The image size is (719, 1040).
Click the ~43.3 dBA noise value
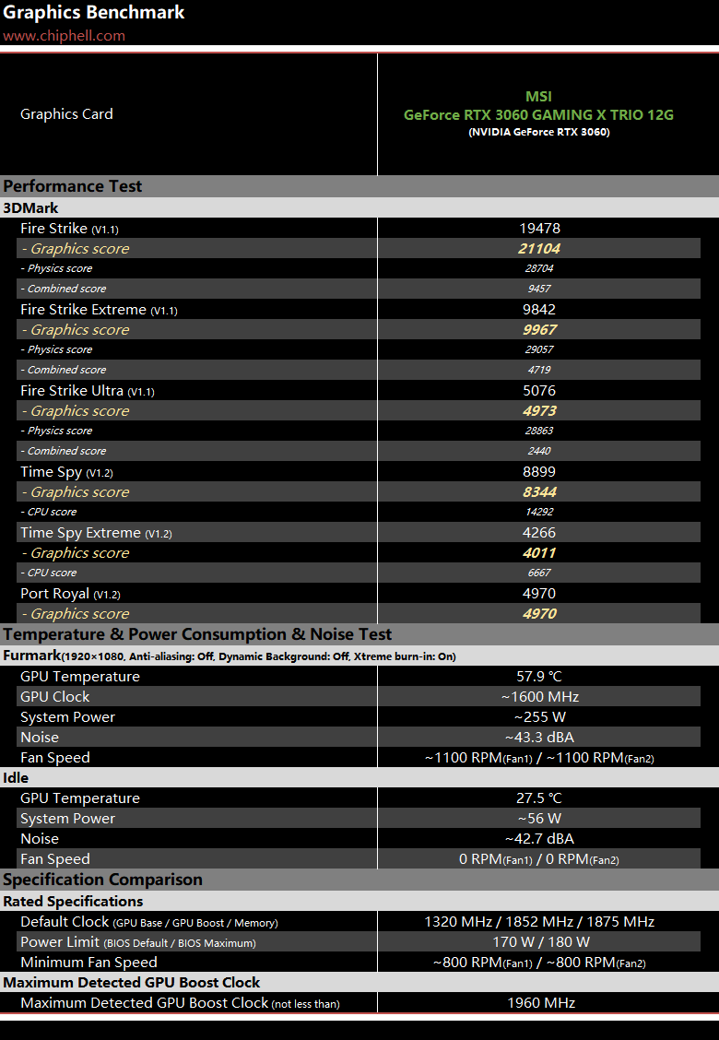(x=539, y=737)
